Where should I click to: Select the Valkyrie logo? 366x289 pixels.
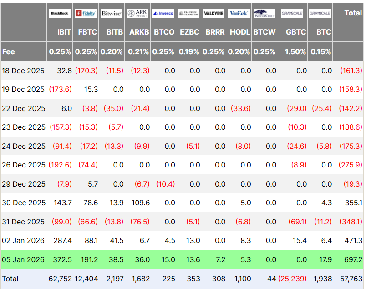[x=213, y=14]
